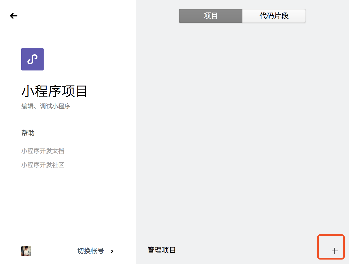Switch to the 代码片段 tab
This screenshot has height=264, width=349.
click(x=274, y=16)
